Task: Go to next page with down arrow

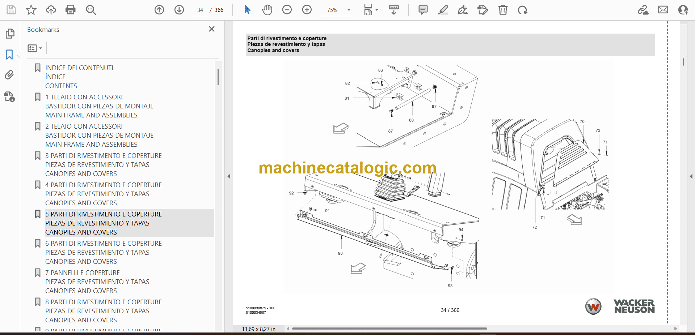Action: [179, 10]
